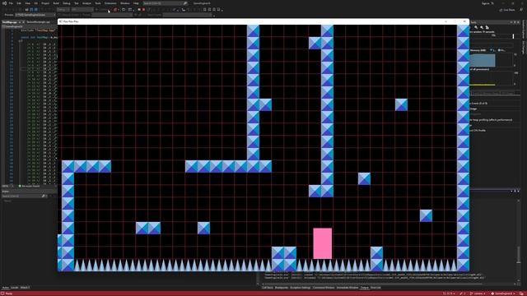Screen dimensions: 527x296
Task: Select the Watch 1 tab
Action: pyautogui.click(x=25, y=288)
